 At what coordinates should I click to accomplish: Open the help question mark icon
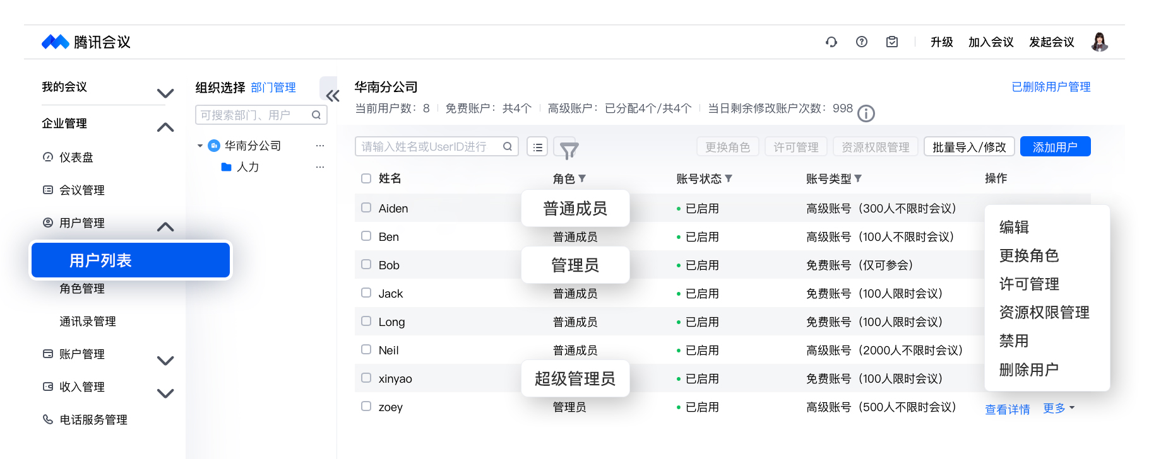click(862, 42)
